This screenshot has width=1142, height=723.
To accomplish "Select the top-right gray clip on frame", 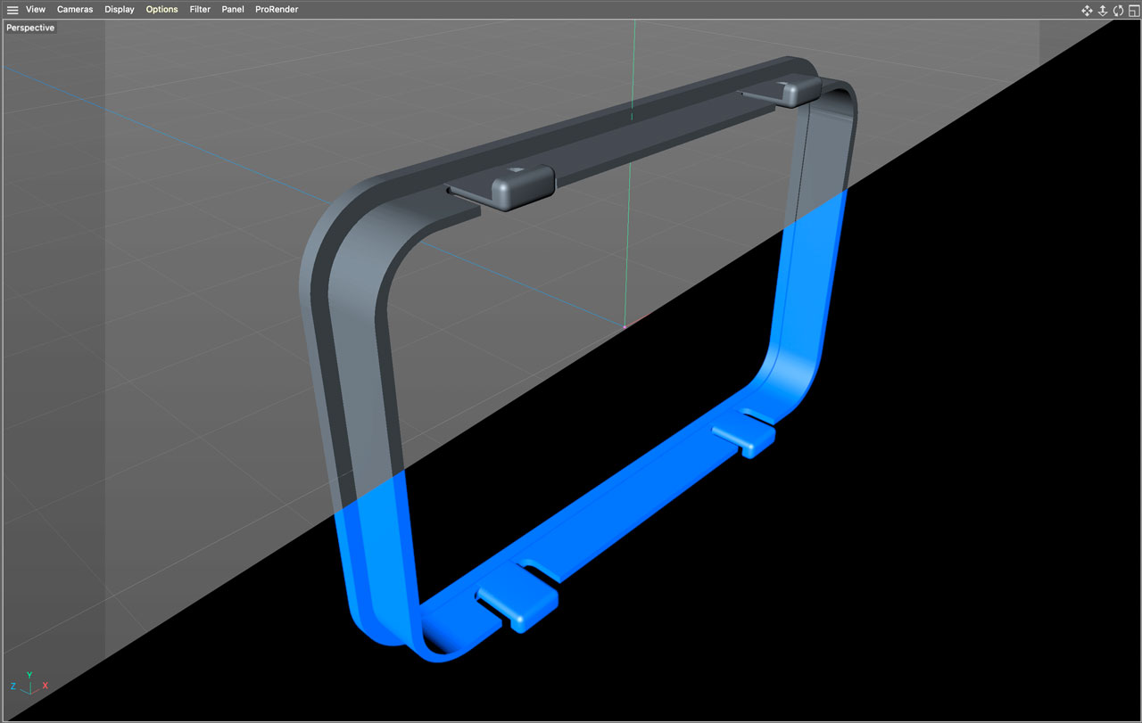I will tap(797, 91).
